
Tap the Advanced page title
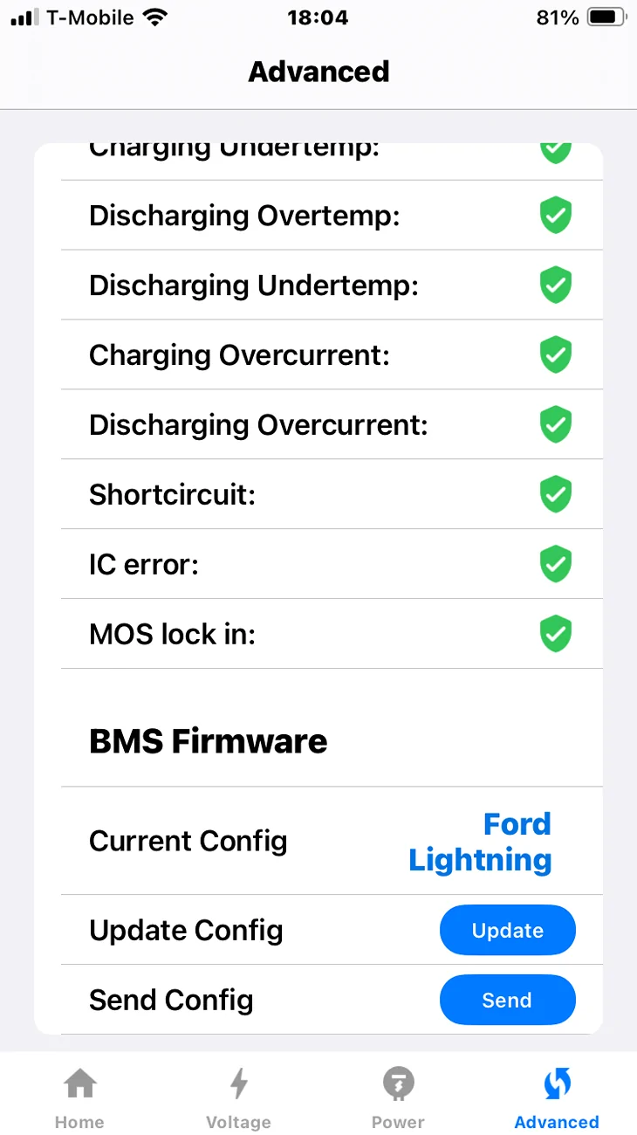tap(318, 72)
